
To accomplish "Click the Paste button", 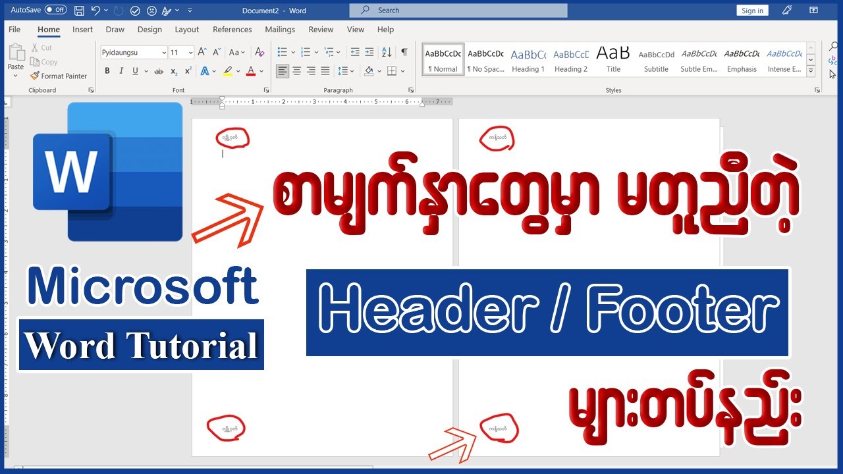I will [16, 61].
